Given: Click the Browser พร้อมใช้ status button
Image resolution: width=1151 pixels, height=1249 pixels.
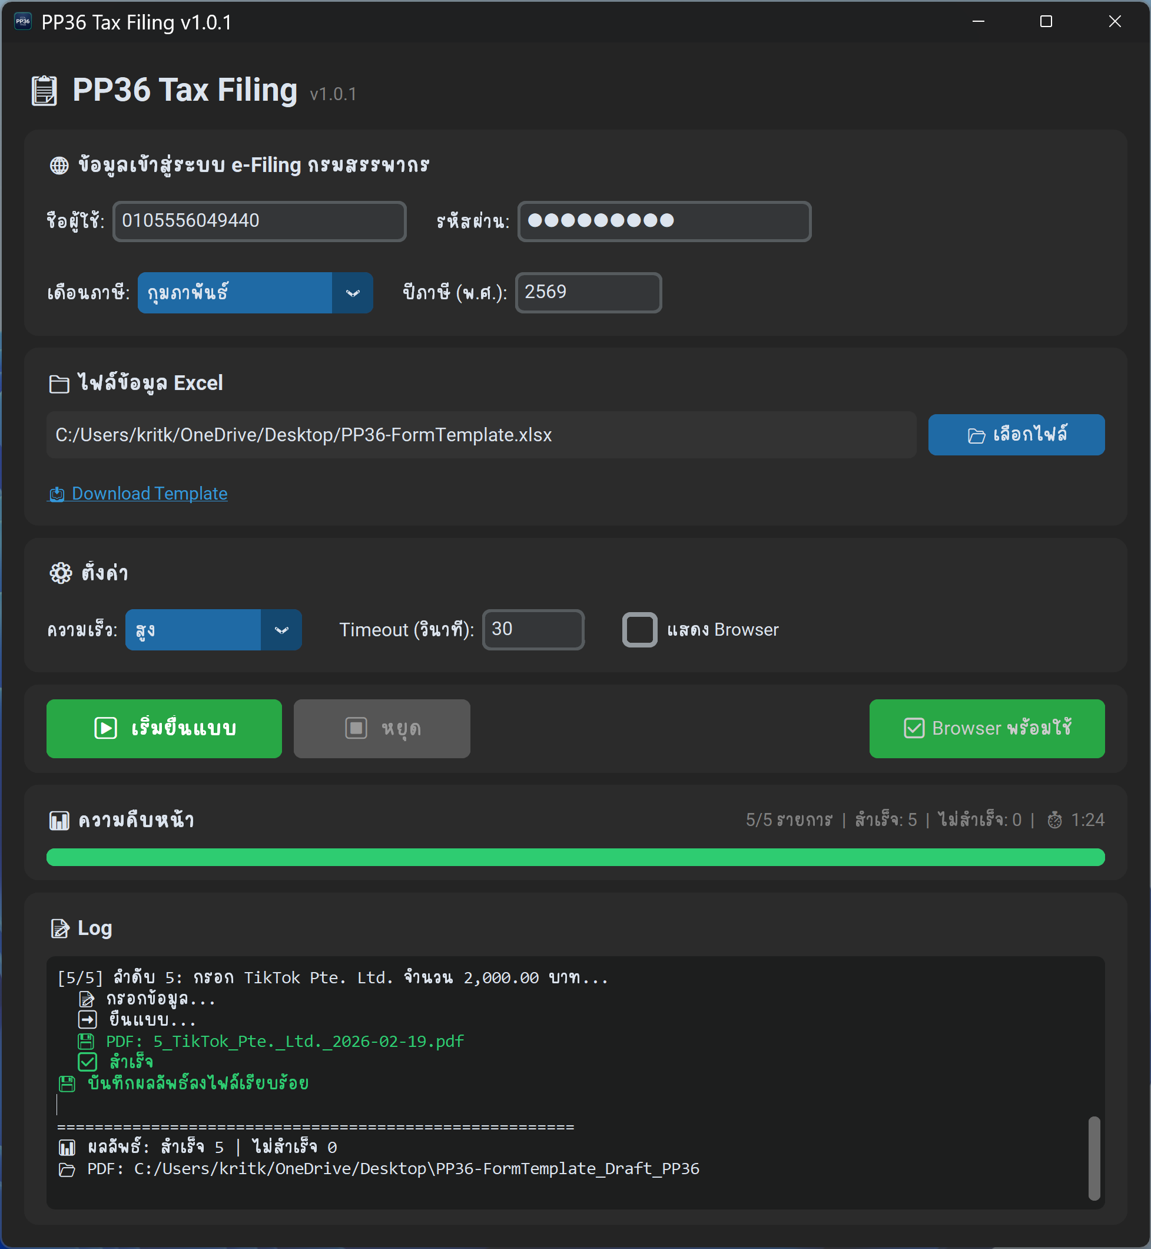Looking at the screenshot, I should [987, 729].
